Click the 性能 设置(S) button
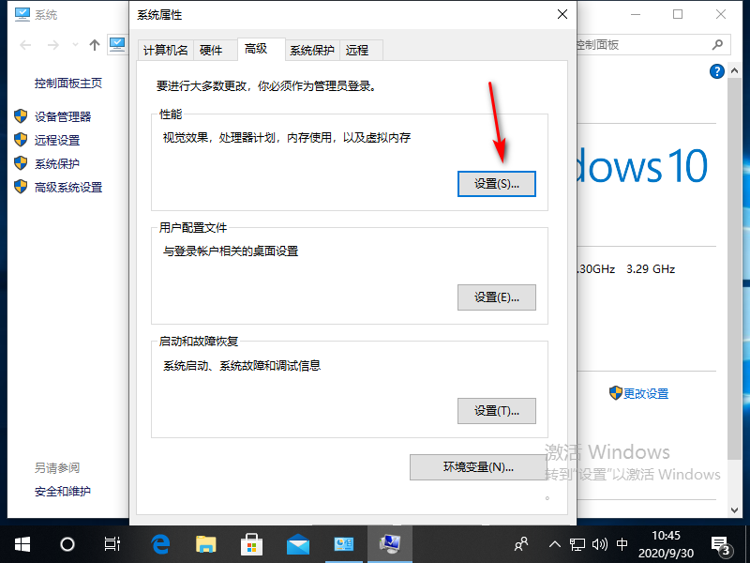Screen dimensions: 750x563 [x=497, y=184]
